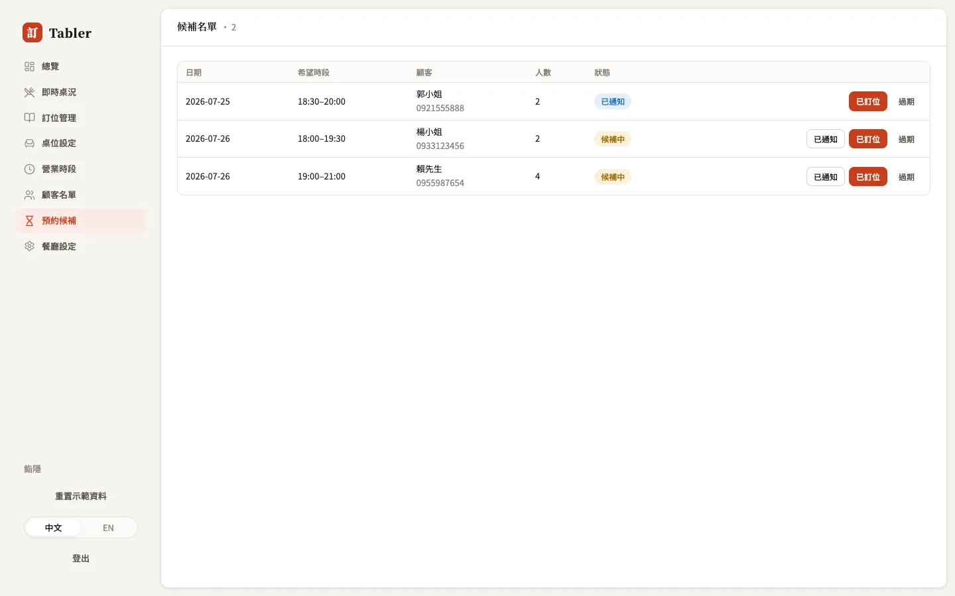
Task: Mark 郭小姐 waitlist entry as 已訂位
Action: (867, 101)
